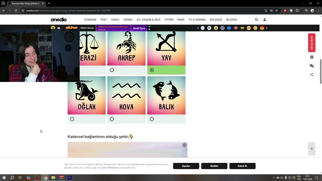Click Kabul Et to accept cookies
Image resolution: width=322 pixels, height=181 pixels.
click(243, 166)
